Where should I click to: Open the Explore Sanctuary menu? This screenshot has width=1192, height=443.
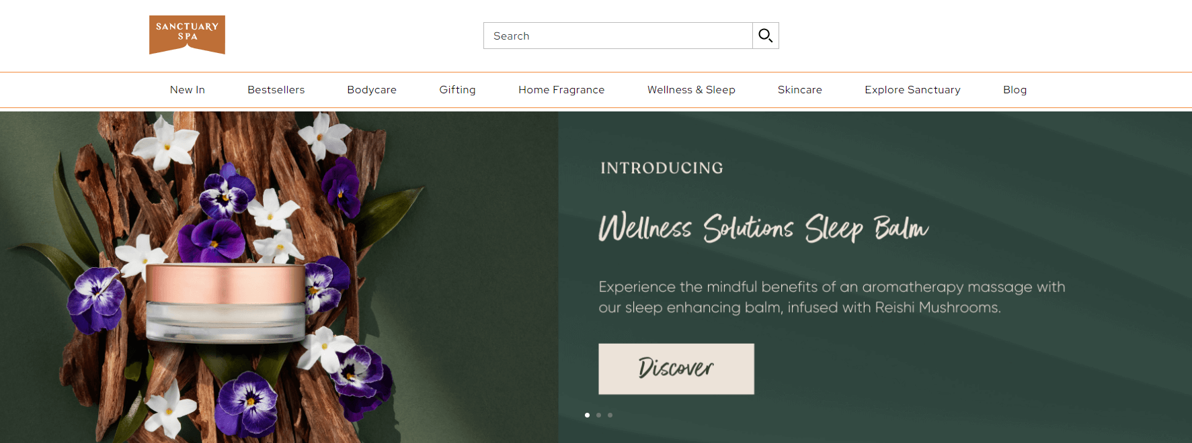point(912,90)
